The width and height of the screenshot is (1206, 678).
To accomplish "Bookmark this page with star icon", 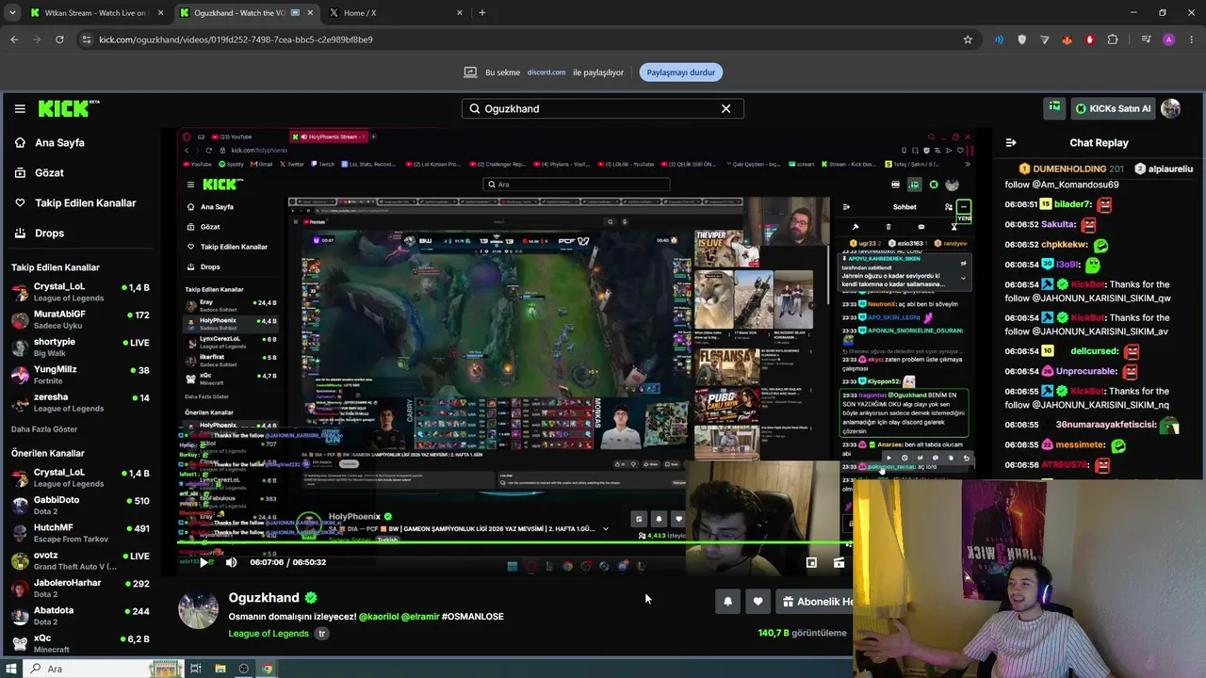I will [968, 40].
